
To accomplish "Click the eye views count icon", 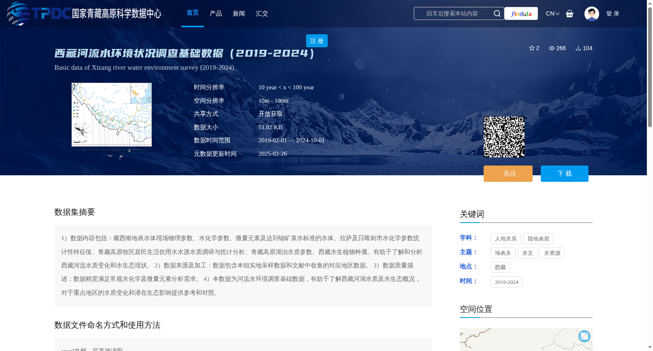I will pyautogui.click(x=552, y=48).
